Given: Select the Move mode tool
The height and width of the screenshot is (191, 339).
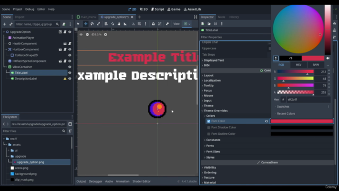Looking at the screenshot, I should coord(86,24).
